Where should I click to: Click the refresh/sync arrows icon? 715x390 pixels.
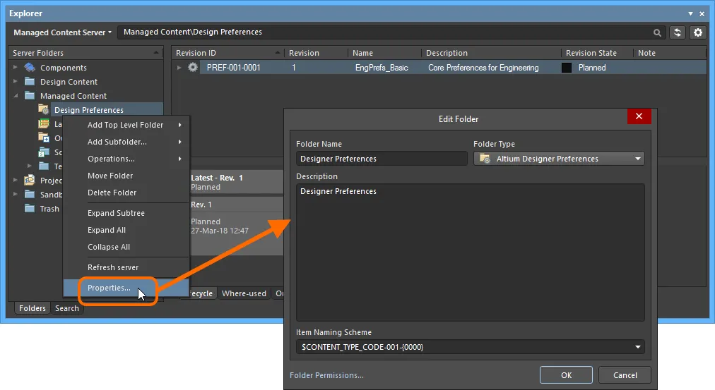[678, 32]
